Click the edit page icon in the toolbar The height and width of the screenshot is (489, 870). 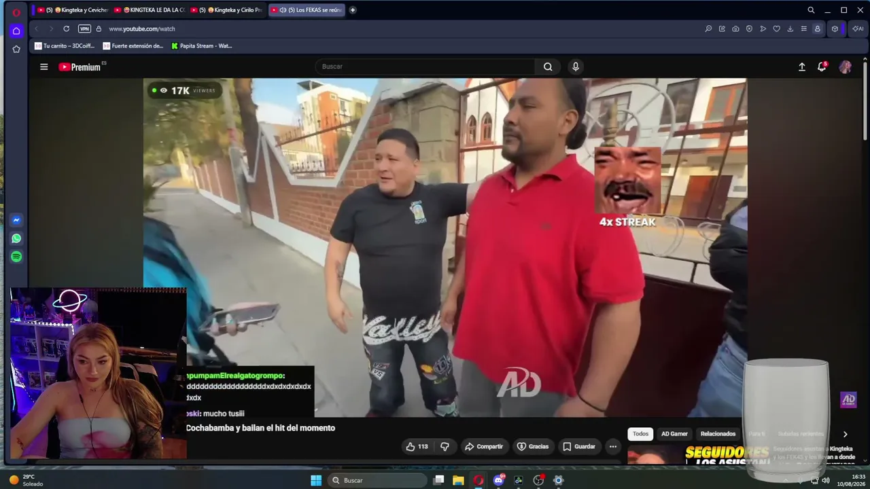pyautogui.click(x=722, y=29)
